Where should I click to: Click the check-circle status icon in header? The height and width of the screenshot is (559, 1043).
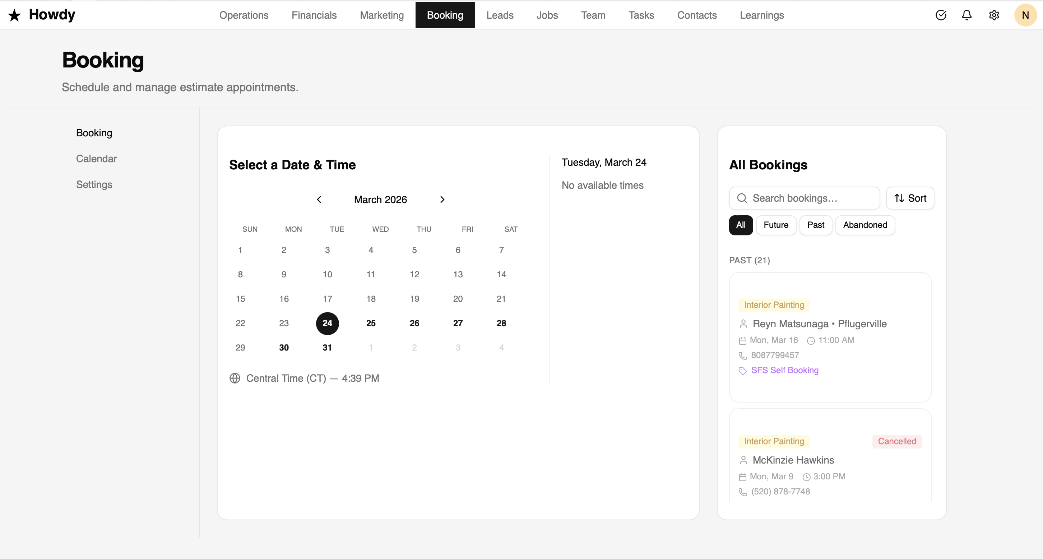[941, 15]
